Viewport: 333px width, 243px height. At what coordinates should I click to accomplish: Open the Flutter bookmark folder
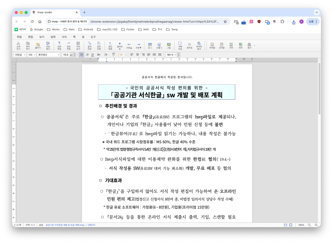[128, 29]
